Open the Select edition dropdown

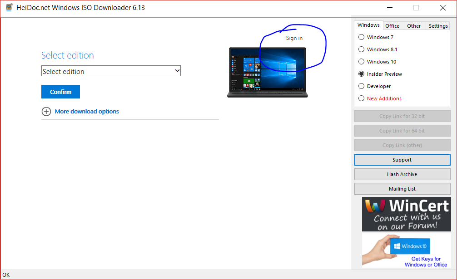111,71
